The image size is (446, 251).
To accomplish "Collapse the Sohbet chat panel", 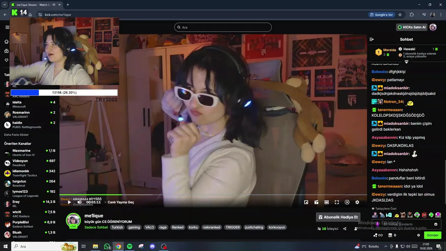I will click(x=371, y=39).
